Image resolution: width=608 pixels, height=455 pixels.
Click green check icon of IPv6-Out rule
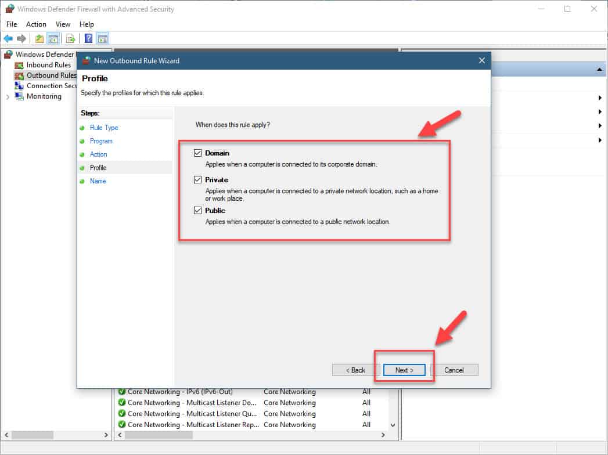(122, 391)
